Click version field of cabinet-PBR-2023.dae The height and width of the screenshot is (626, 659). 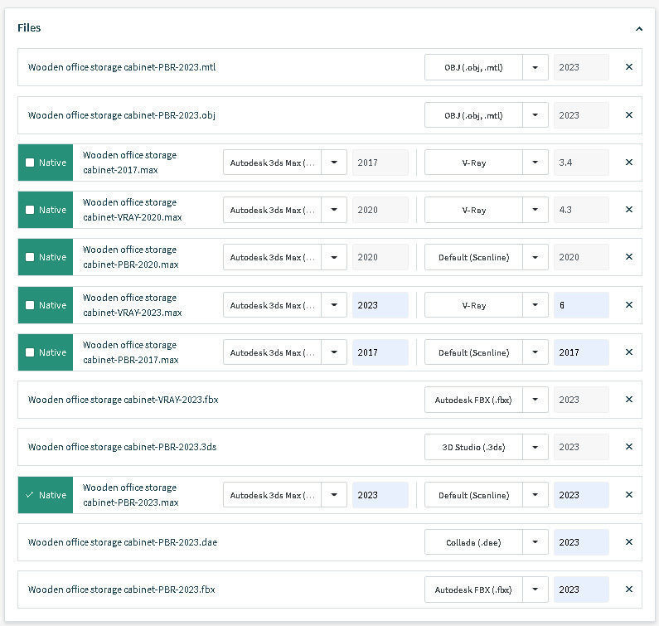[580, 542]
